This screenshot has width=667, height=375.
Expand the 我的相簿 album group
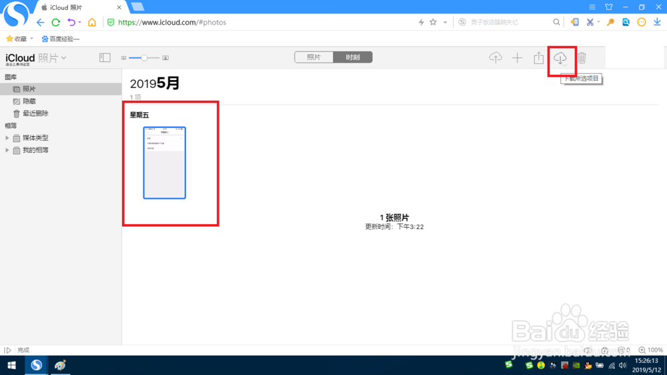click(7, 150)
